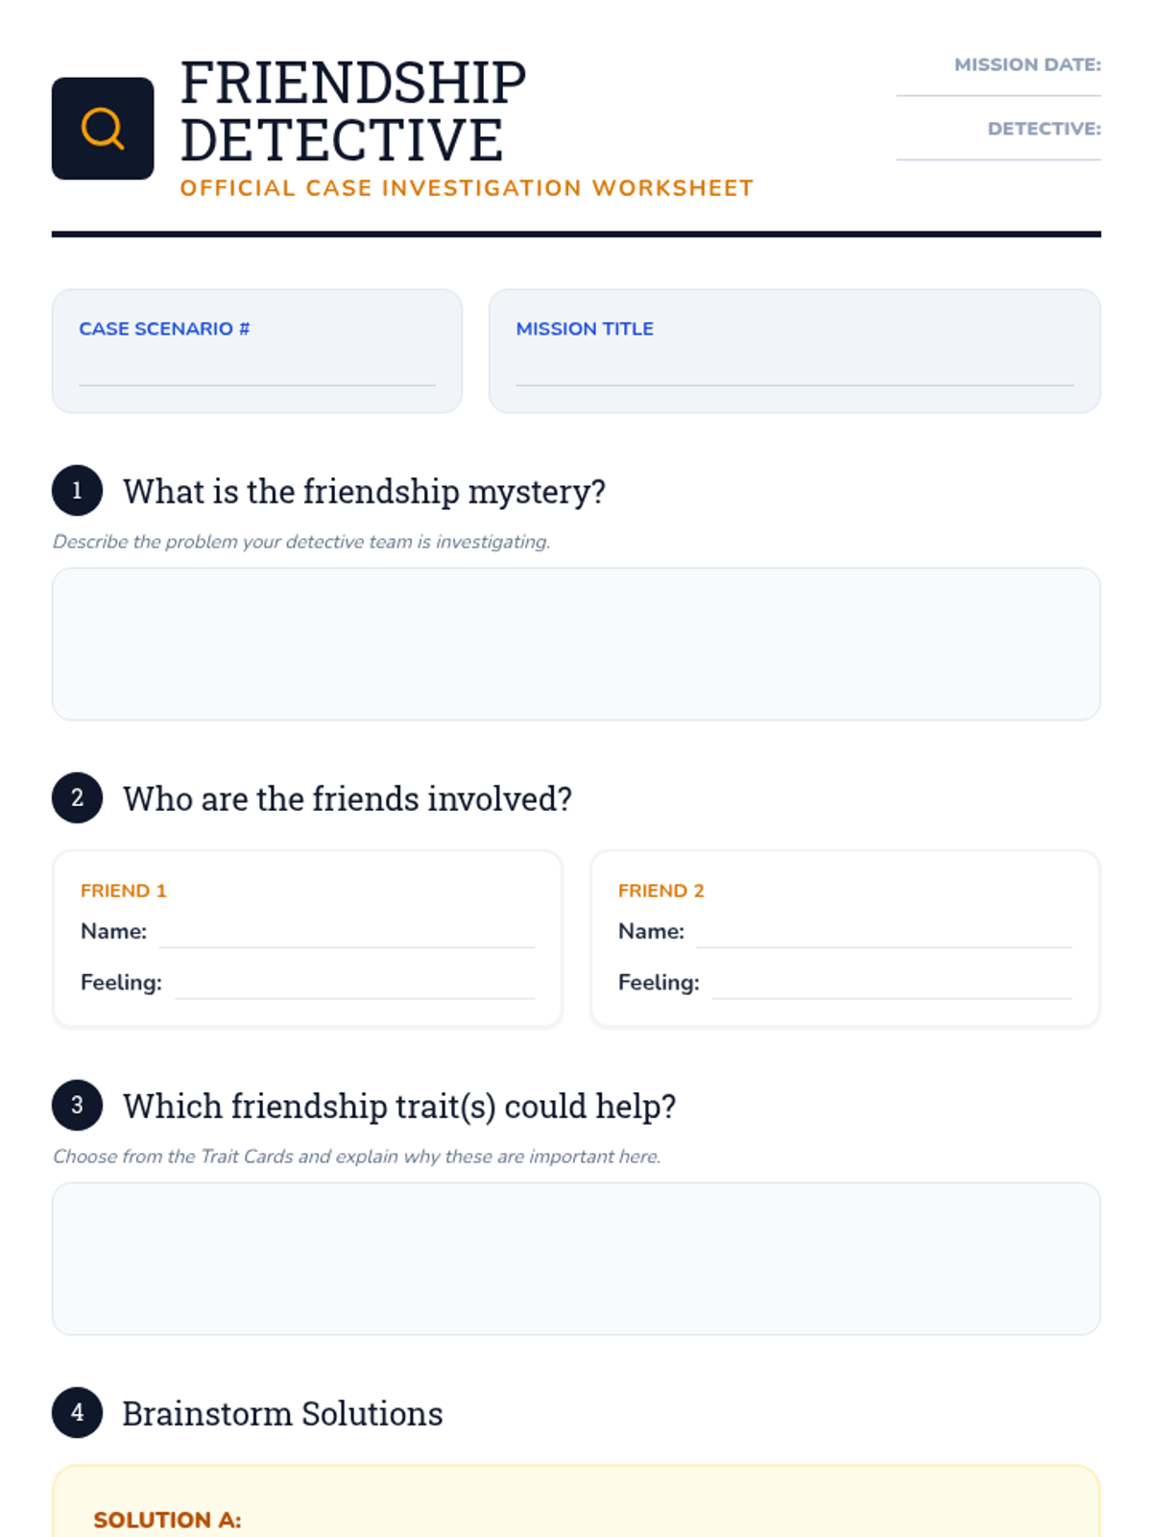Click the number 2 step badge

coord(77,798)
